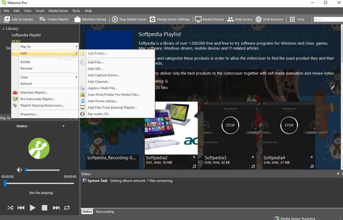Click the green Play To device logo
343x220 pixels.
tap(39, 148)
